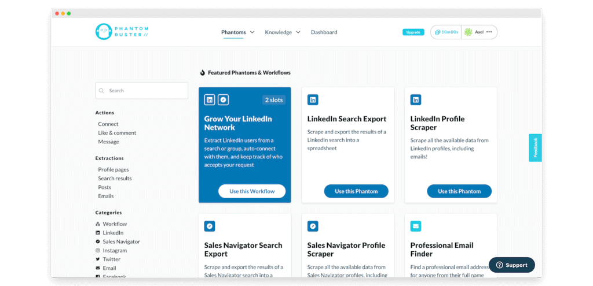Screen dimensions: 593x286
Task: Click the Phantombuster ghost logo
Action: coord(104,32)
